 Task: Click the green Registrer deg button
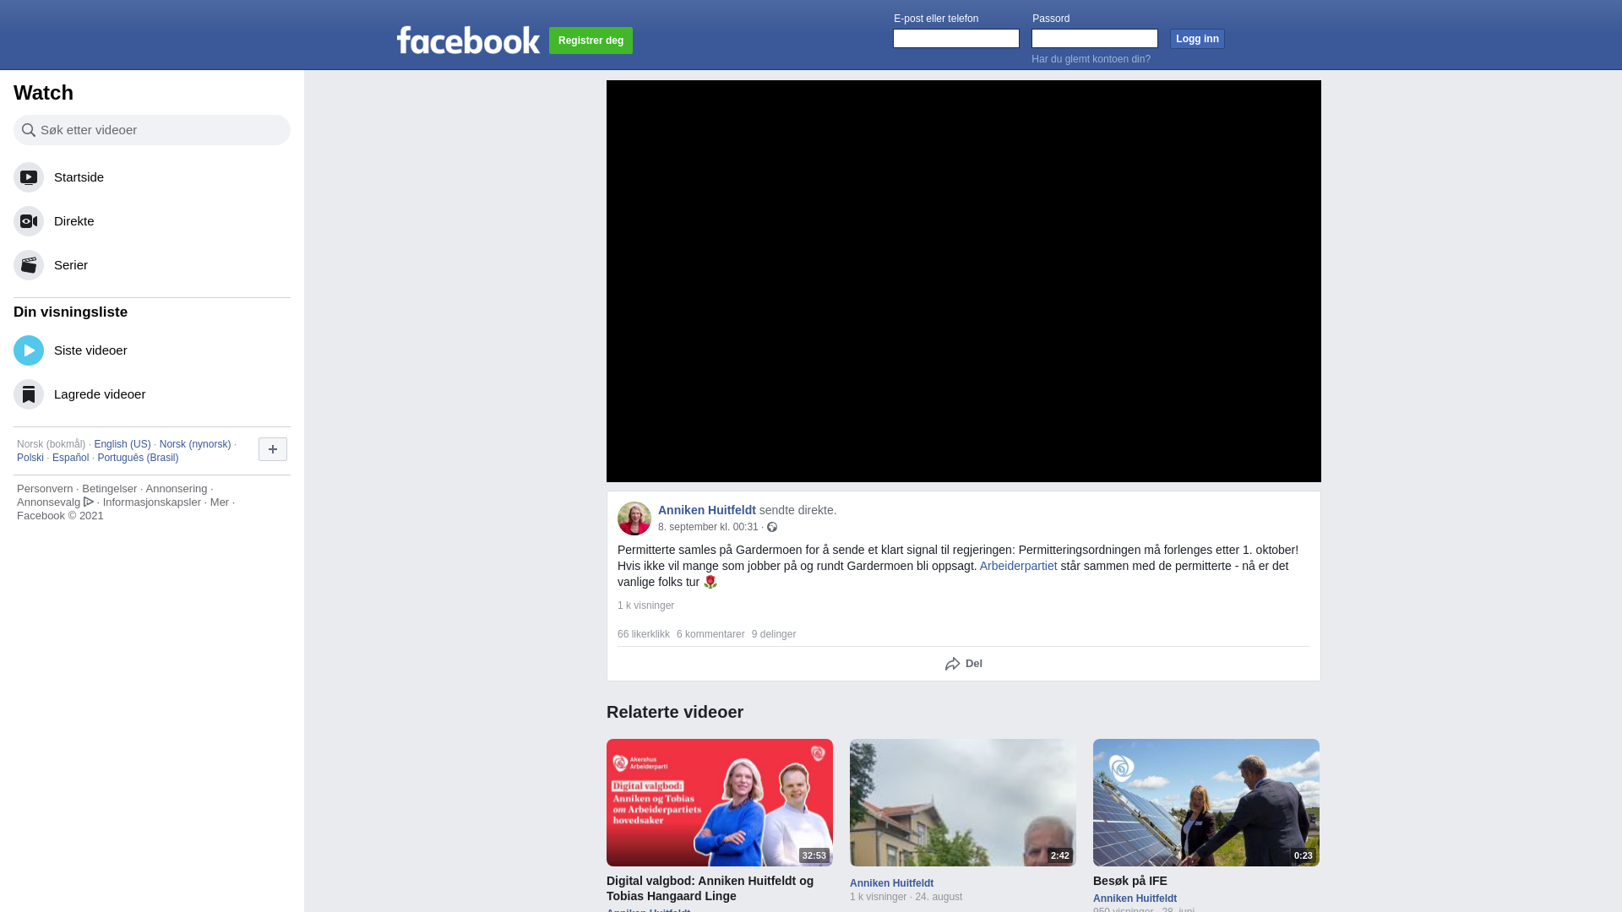(x=591, y=41)
